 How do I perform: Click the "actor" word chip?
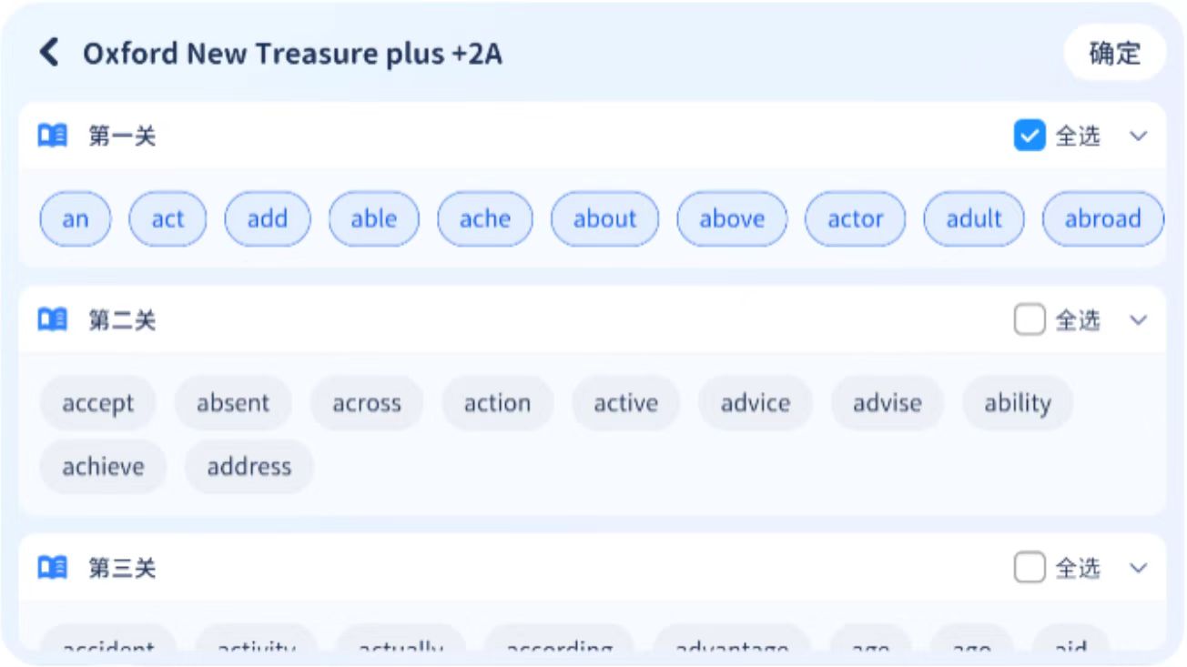[856, 219]
